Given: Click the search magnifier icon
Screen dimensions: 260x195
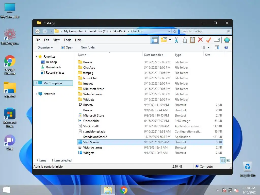Looking at the screenshot, I should 228,31.
